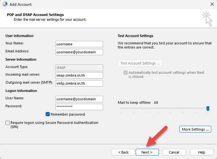
Task: Toggle Automatically test account settings checkbox
Action: [x=125, y=72]
